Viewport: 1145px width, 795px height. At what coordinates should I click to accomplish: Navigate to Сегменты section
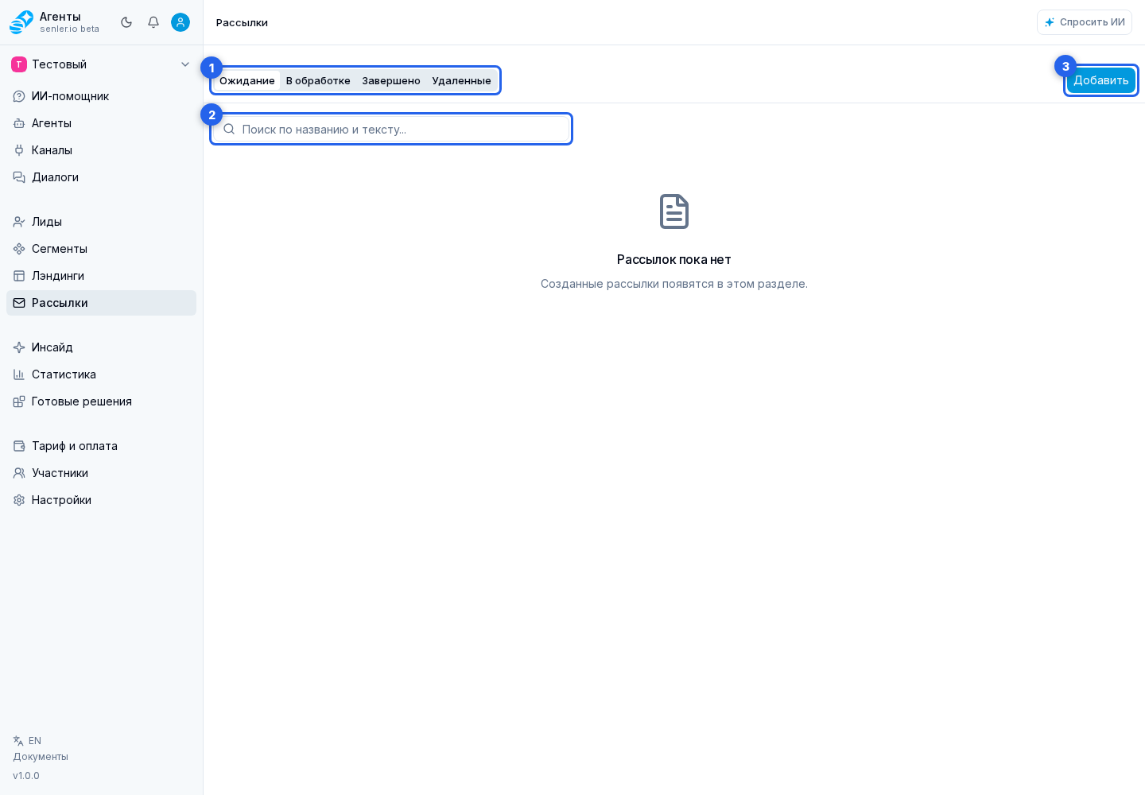point(101,249)
